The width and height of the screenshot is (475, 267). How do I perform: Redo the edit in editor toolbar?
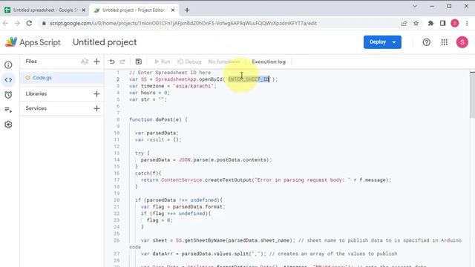pyautogui.click(x=122, y=62)
